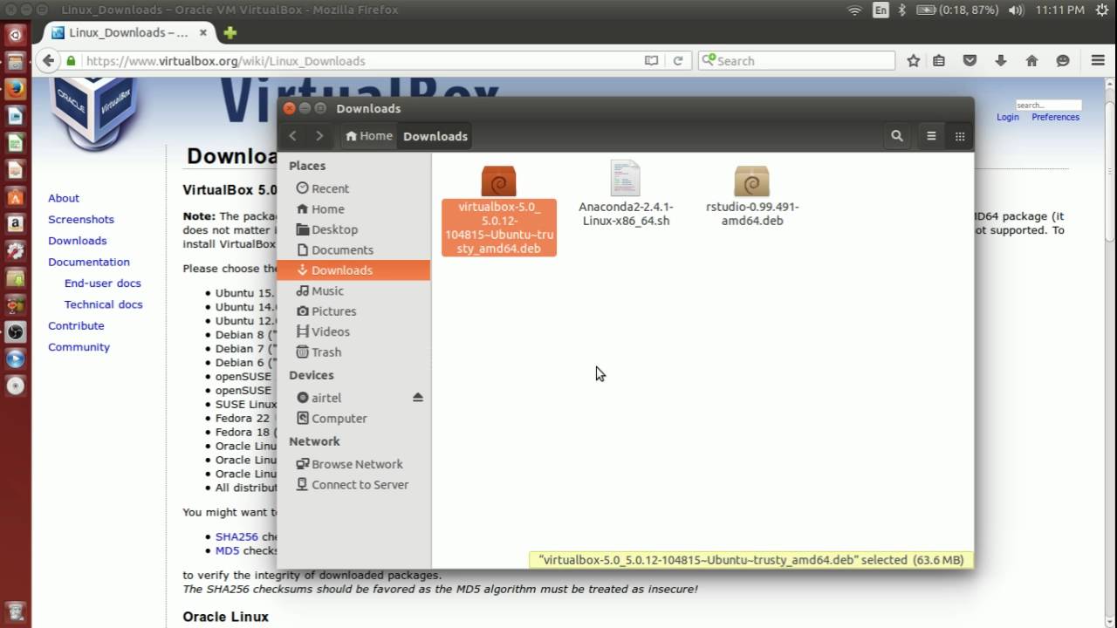Image resolution: width=1117 pixels, height=628 pixels.
Task: Open reader view in Firefox
Action: point(651,61)
